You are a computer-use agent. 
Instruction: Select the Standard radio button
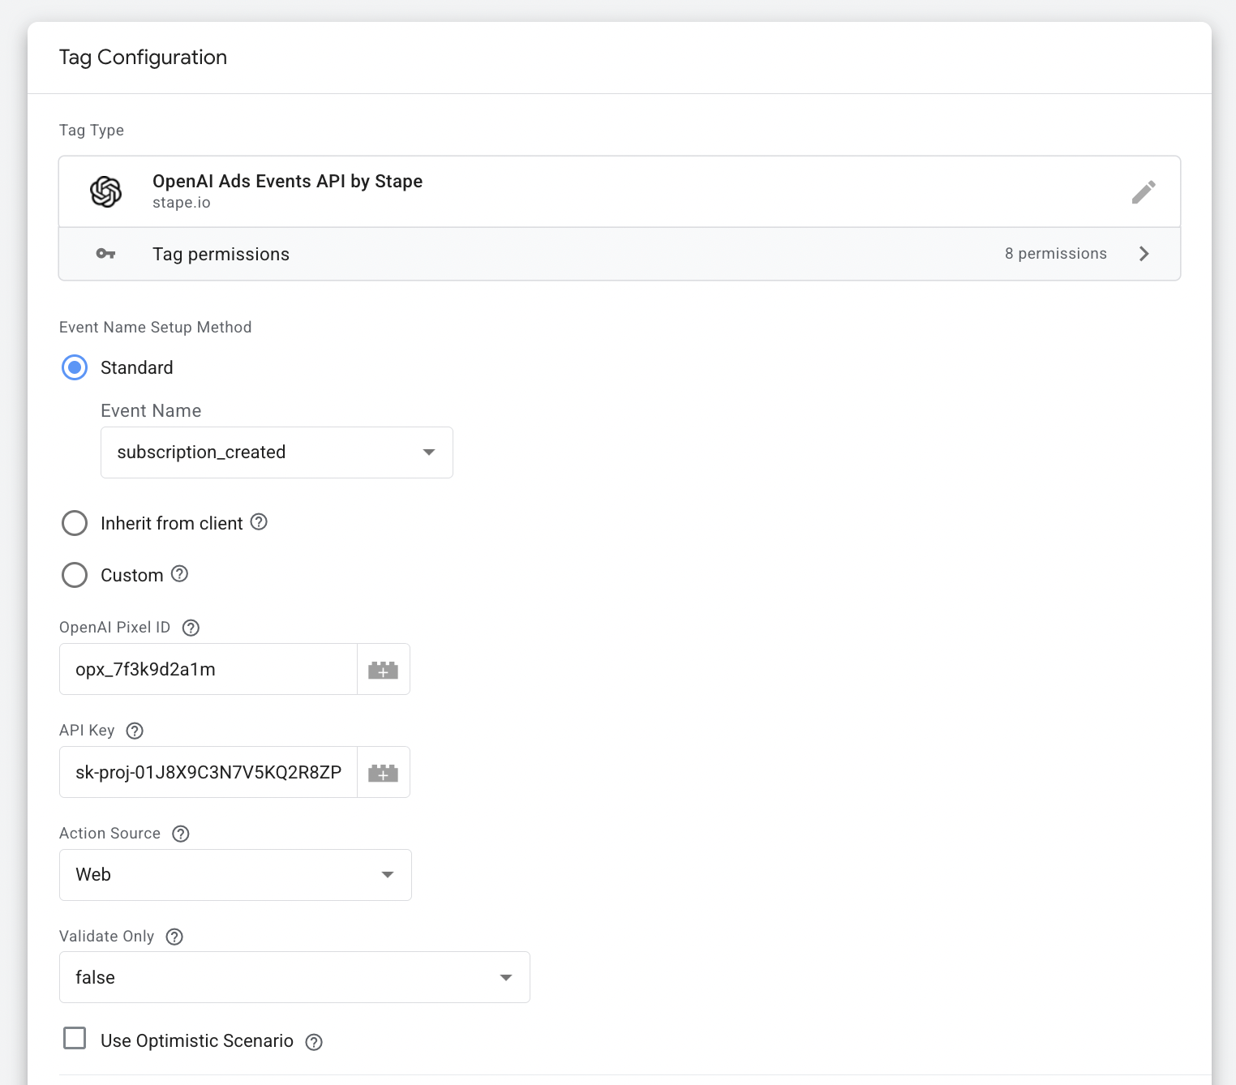pyautogui.click(x=75, y=367)
